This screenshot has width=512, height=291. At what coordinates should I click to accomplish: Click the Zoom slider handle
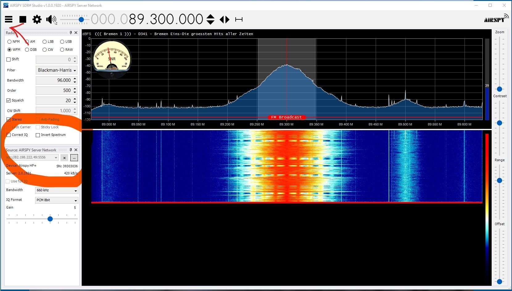(499, 89)
